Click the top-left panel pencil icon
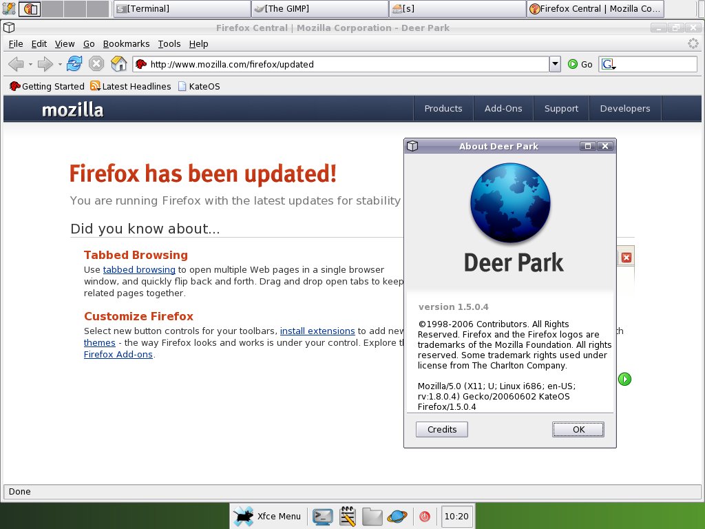Image resolution: width=705 pixels, height=529 pixels. 8,8
